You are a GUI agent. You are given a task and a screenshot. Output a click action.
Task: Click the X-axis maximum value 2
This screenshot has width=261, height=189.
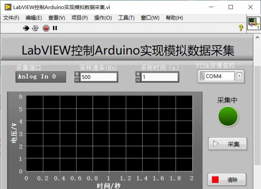tap(192, 178)
